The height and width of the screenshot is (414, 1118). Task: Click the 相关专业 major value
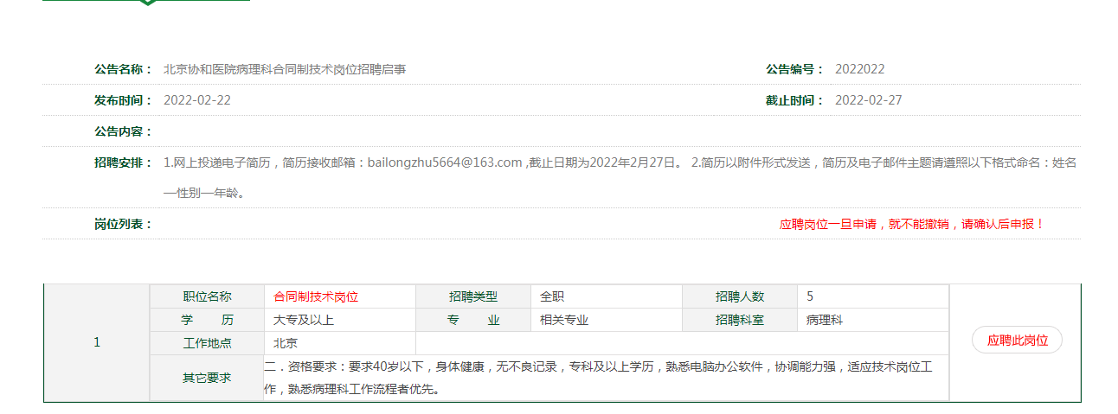click(x=564, y=320)
